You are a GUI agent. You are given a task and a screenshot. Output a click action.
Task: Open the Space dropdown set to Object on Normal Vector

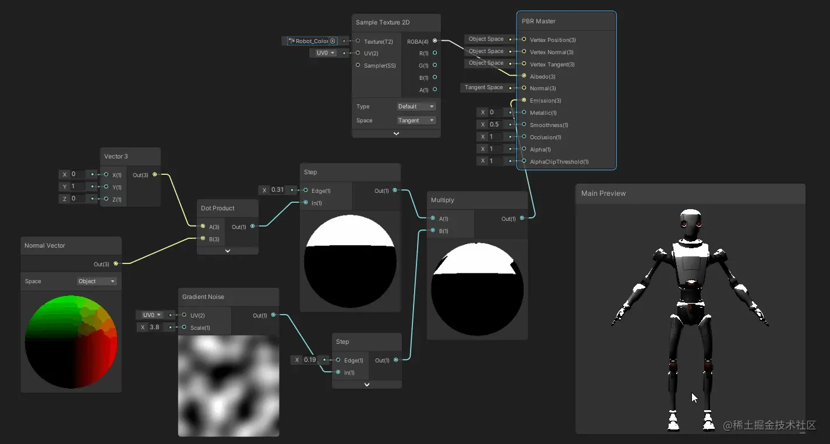click(x=97, y=281)
